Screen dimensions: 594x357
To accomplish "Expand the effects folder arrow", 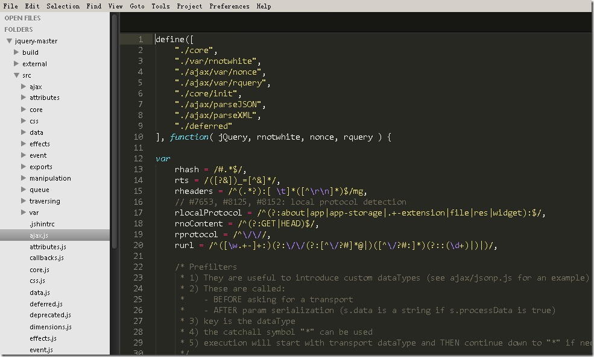I will point(24,144).
